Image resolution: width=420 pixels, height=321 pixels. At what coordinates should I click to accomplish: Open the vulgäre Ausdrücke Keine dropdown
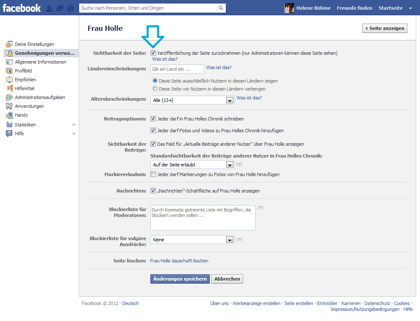click(x=193, y=240)
